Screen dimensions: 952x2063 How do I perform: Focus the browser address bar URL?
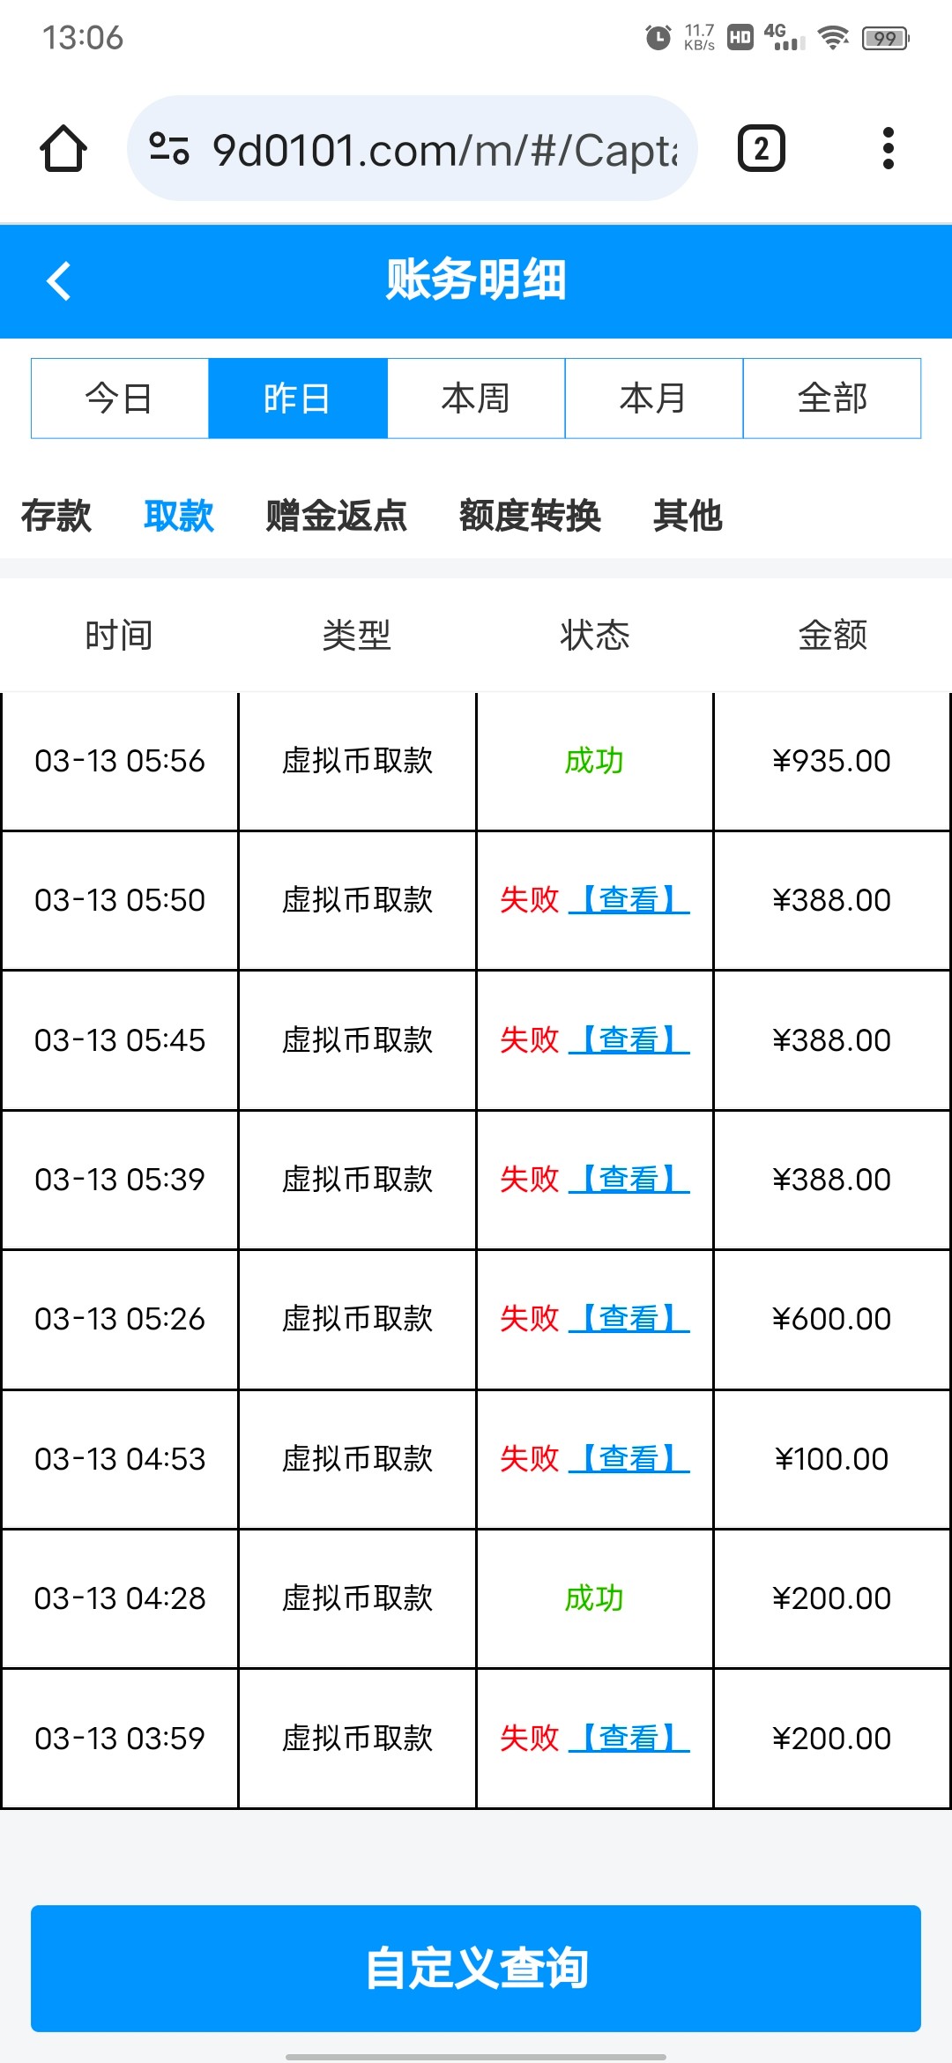pyautogui.click(x=445, y=150)
